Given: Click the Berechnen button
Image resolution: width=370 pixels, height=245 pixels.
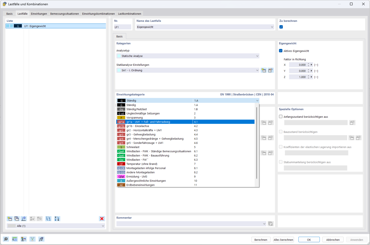Looking at the screenshot, I should [x=261, y=239].
